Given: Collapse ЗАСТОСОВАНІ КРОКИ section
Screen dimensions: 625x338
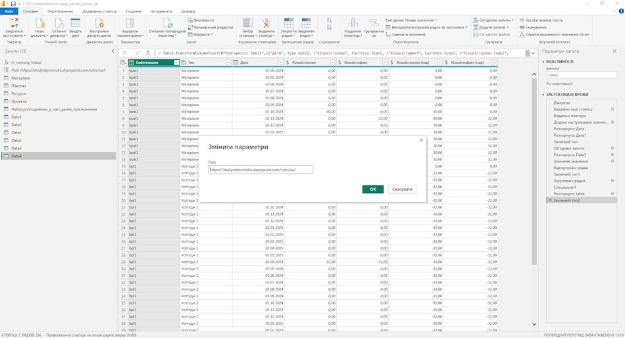Looking at the screenshot, I should (543, 95).
